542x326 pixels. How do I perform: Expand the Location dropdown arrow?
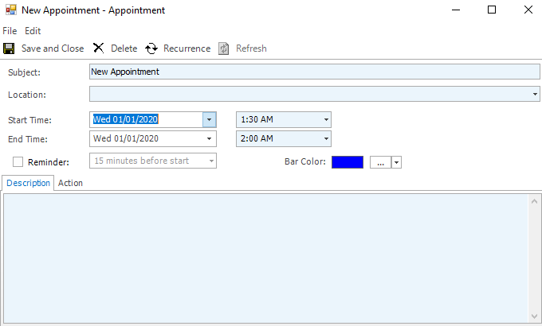(534, 95)
